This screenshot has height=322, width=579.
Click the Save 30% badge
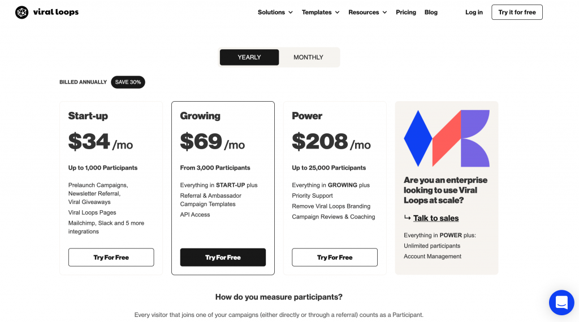click(128, 82)
